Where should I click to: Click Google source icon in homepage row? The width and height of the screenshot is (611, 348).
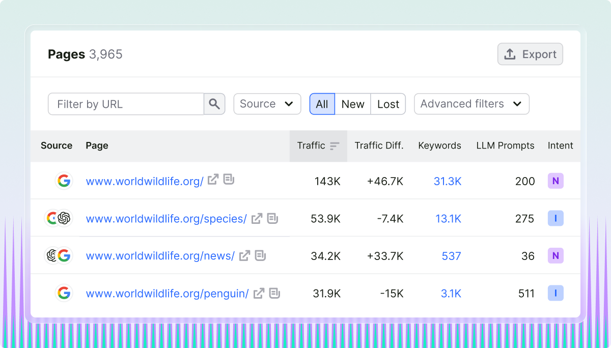coord(64,181)
